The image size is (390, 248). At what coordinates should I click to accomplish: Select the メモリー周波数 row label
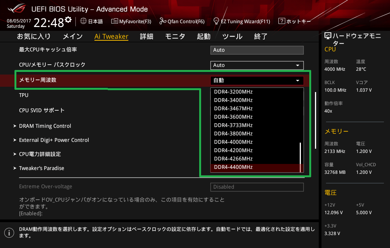38,80
